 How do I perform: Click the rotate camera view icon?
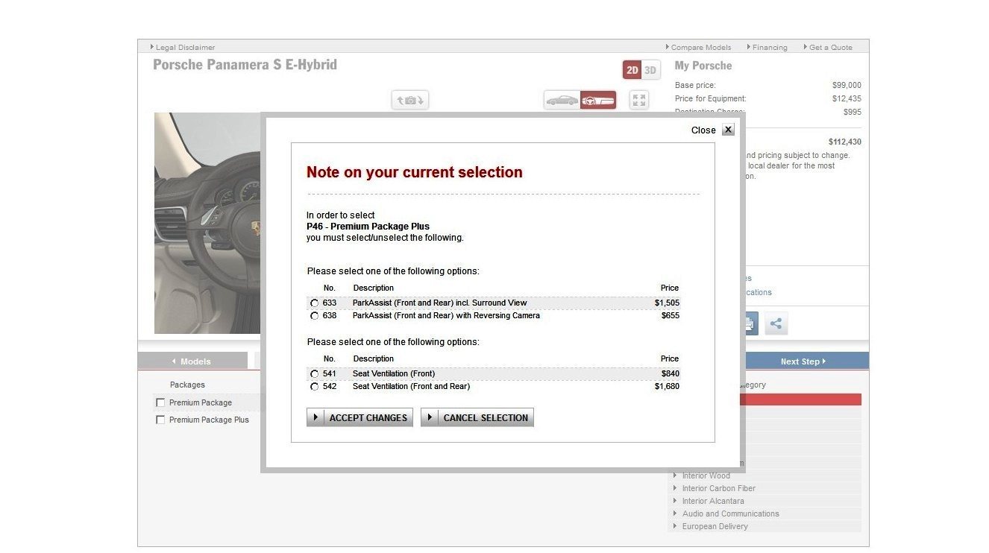tap(410, 100)
